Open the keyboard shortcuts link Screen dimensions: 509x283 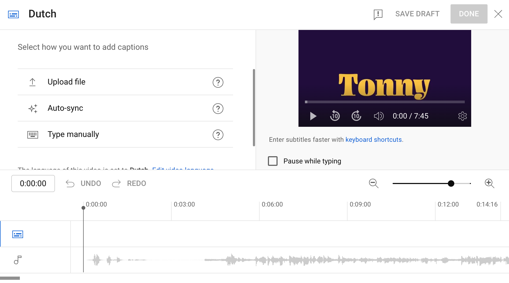[374, 140]
